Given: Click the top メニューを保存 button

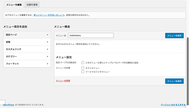Looking at the screenshot, I should click(174, 36).
